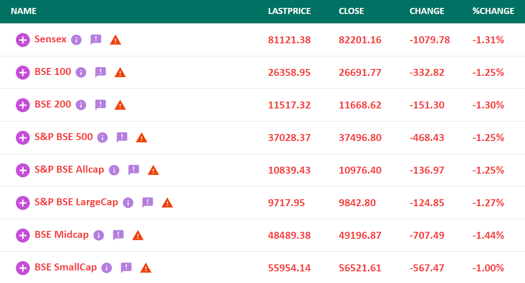The height and width of the screenshot is (283, 525).
Task: Sort by the %CHANGE column header
Action: [x=493, y=11]
